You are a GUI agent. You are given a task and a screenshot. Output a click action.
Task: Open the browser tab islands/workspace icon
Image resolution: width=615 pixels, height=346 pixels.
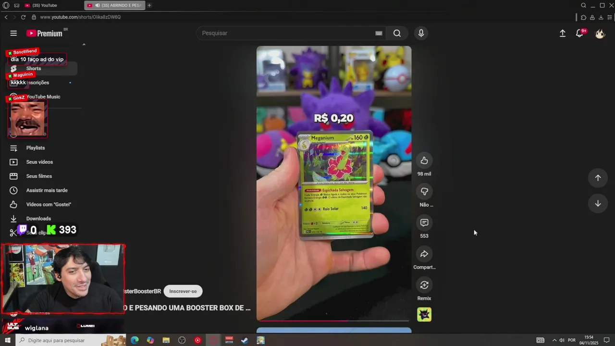17,5
